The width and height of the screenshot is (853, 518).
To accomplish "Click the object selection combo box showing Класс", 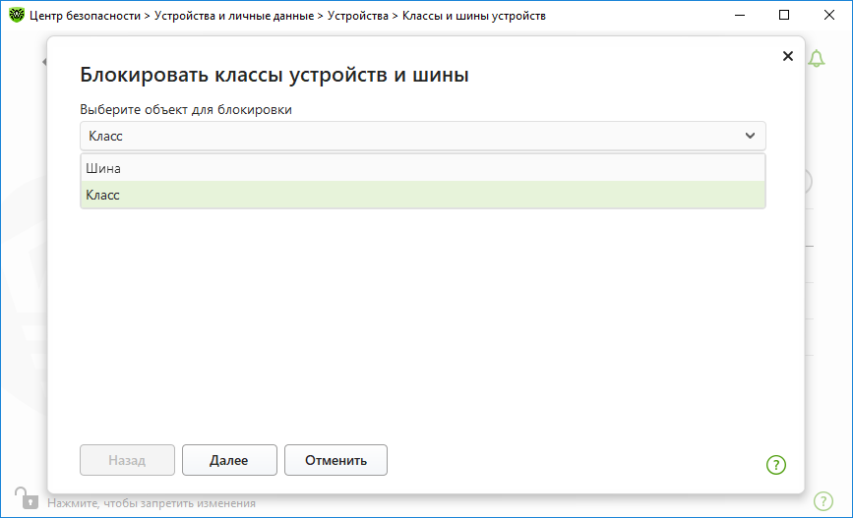I will (x=423, y=136).
